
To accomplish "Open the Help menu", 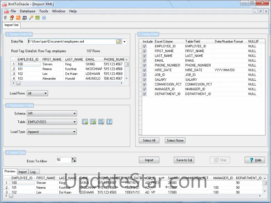I will click(x=73, y=11).
